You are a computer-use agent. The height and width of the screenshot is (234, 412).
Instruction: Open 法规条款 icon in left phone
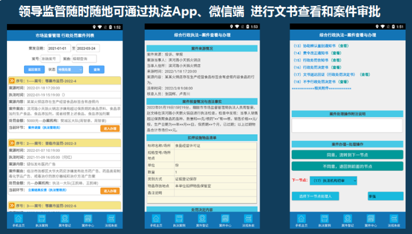(x=111, y=220)
